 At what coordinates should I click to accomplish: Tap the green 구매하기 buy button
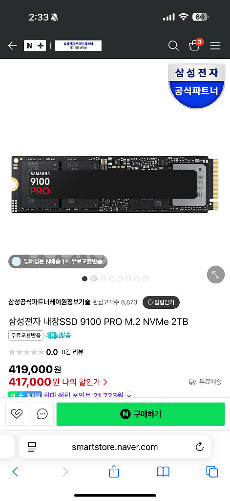coord(140,414)
